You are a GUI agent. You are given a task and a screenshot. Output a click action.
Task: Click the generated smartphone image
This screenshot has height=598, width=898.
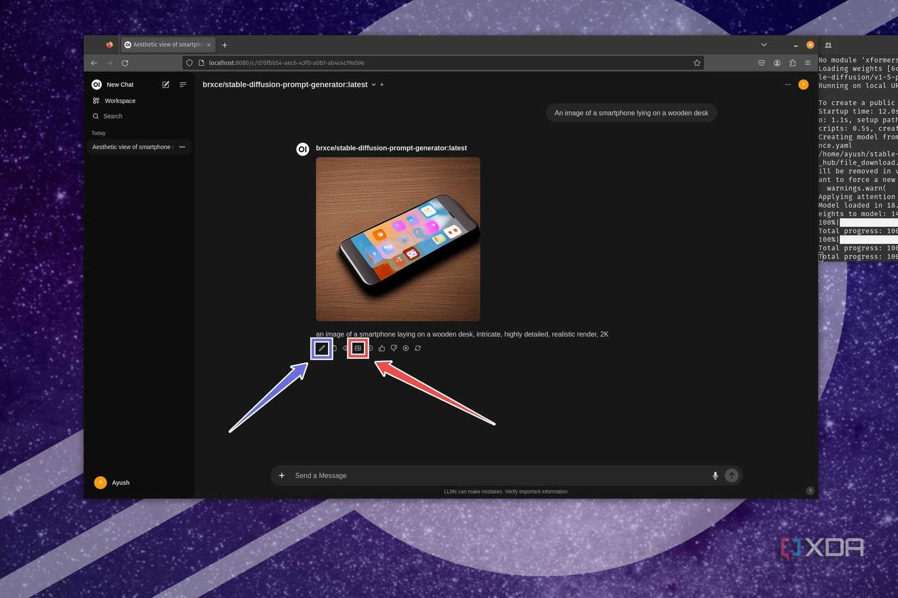pyautogui.click(x=398, y=239)
